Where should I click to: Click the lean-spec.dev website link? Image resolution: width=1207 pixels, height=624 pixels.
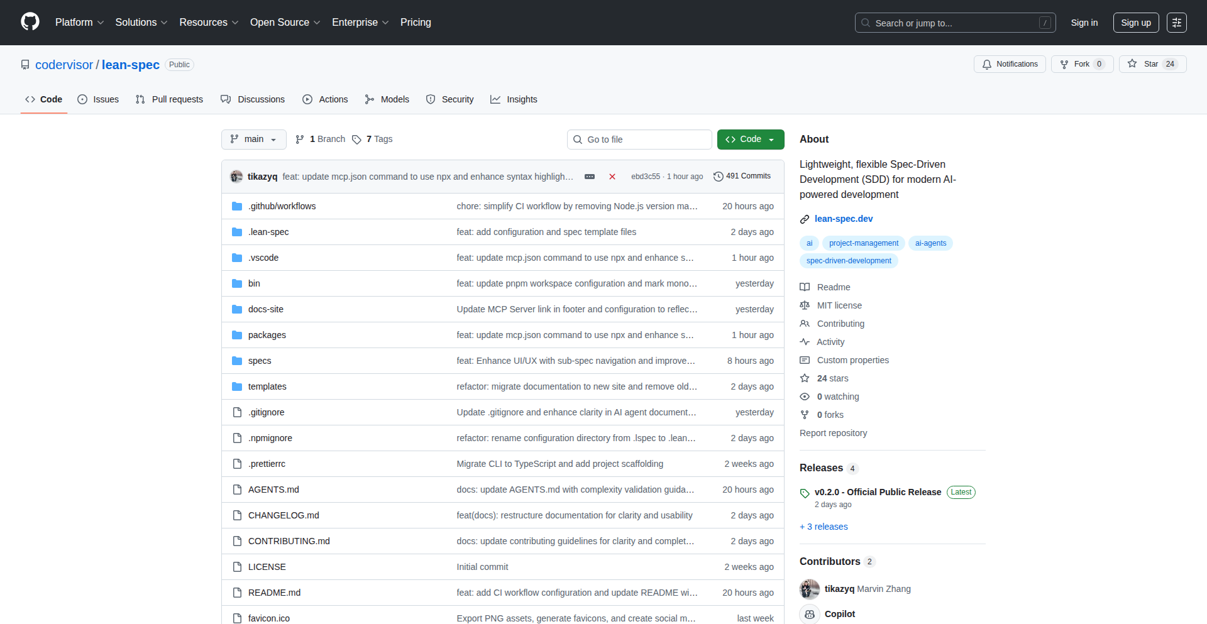point(843,219)
